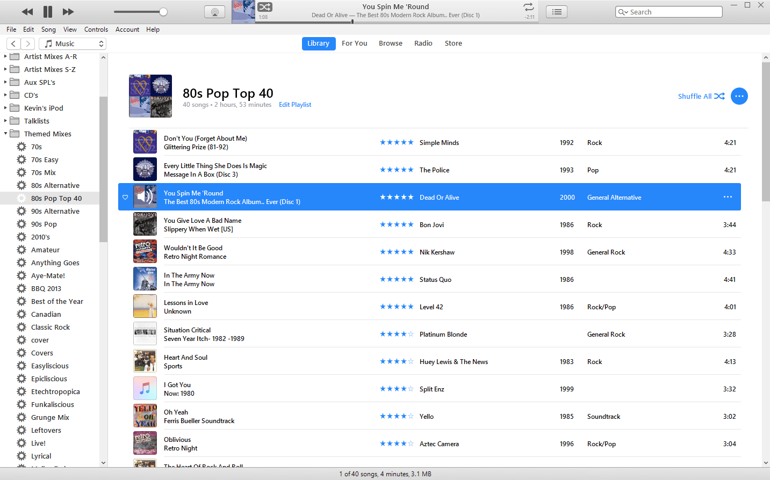Switch to the Store tab
770x480 pixels.
(454, 43)
